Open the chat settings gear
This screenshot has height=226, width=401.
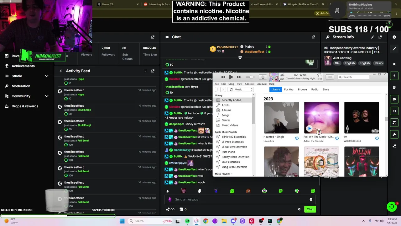299,209
